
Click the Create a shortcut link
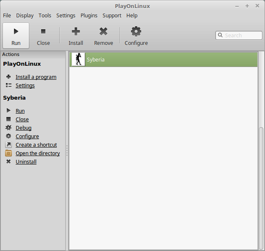(x=36, y=145)
